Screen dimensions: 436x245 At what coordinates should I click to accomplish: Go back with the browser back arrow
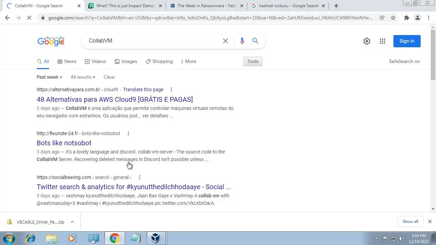[x=7, y=18]
